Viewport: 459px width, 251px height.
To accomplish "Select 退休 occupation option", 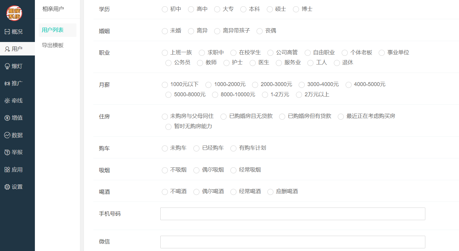I will coord(337,63).
